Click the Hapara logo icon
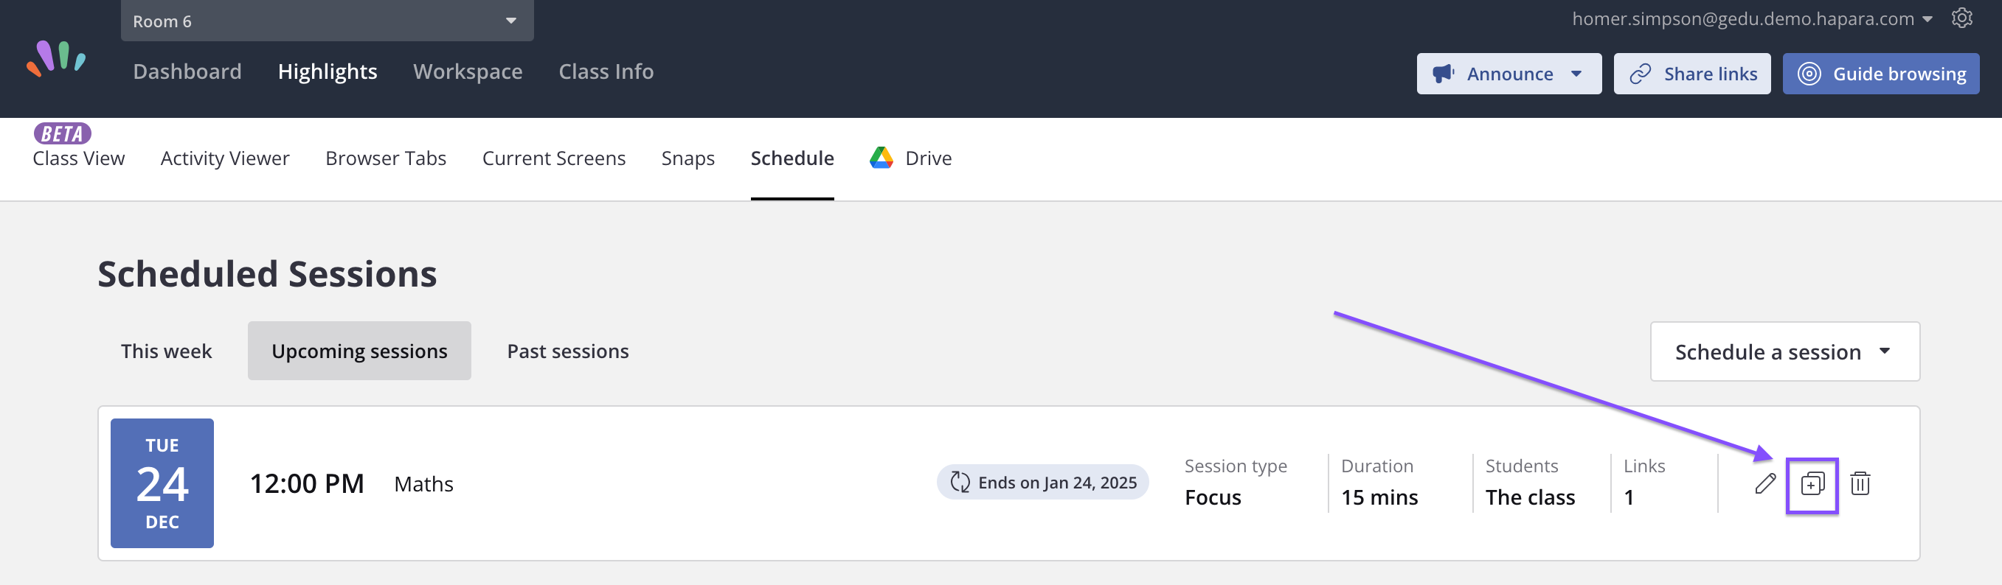Image resolution: width=2002 pixels, height=585 pixels. pos(56,59)
